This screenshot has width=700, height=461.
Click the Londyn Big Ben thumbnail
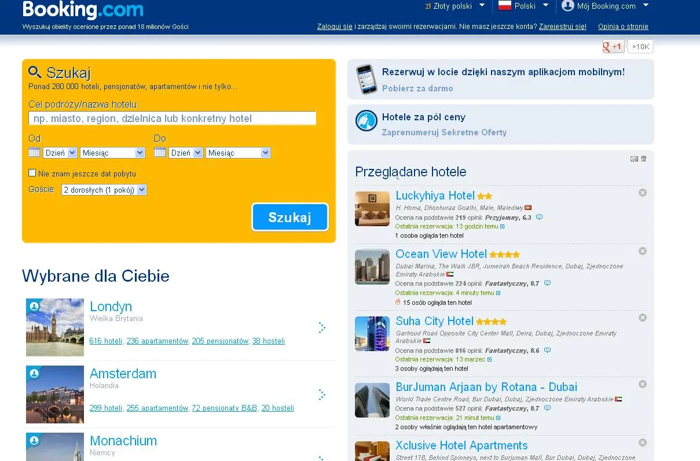pos(55,327)
